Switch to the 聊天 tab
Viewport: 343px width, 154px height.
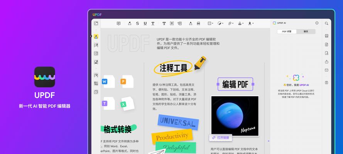(x=306, y=32)
